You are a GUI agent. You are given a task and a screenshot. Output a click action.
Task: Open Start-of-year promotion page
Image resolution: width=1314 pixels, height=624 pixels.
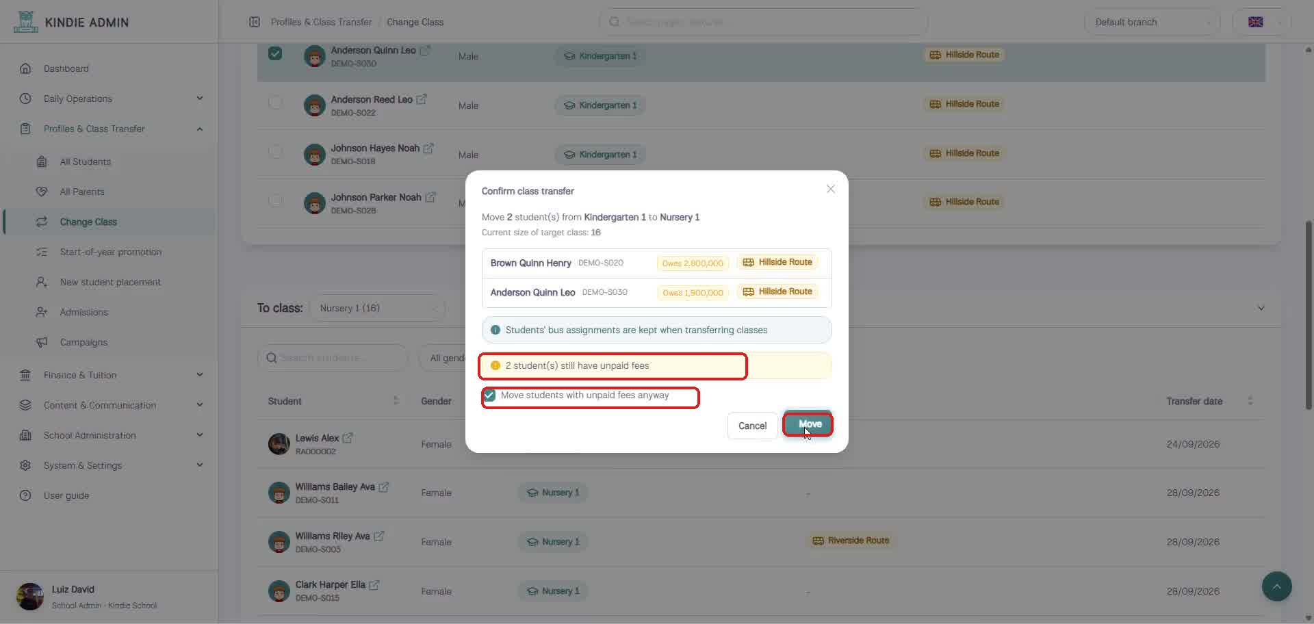[x=109, y=252]
